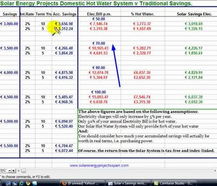Select the € 1,856.61 solar savings cell
The width and height of the screenshot is (217, 186).
194,53
